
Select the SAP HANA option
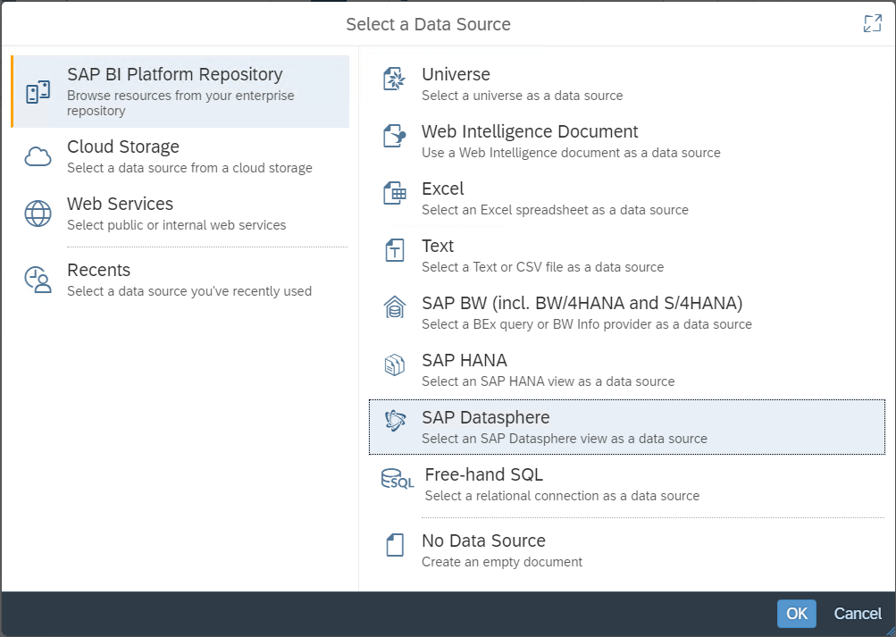(x=627, y=370)
